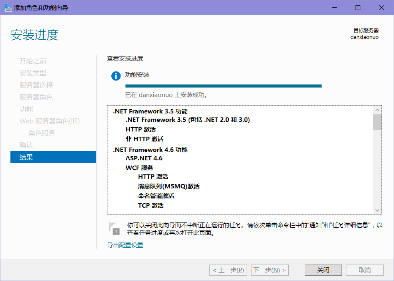Click the wizard icon in the title bar
Screen dimensions: 394x281
[6, 7]
